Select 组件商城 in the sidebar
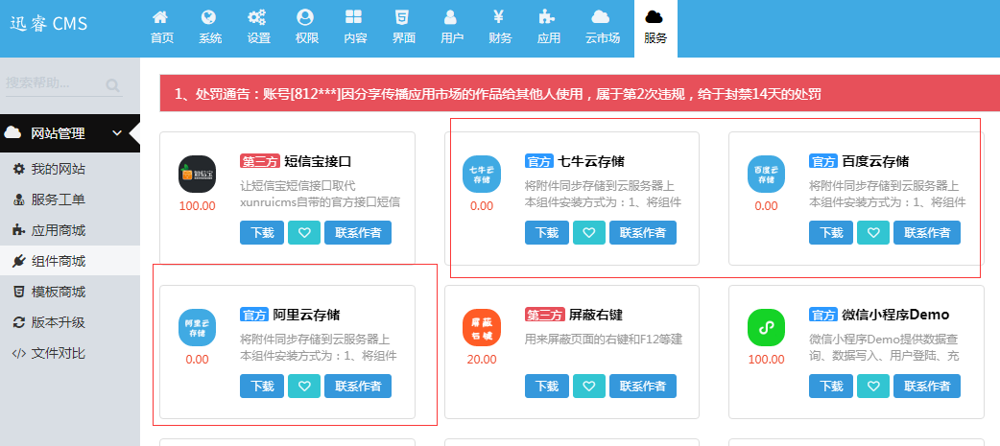 (70, 261)
